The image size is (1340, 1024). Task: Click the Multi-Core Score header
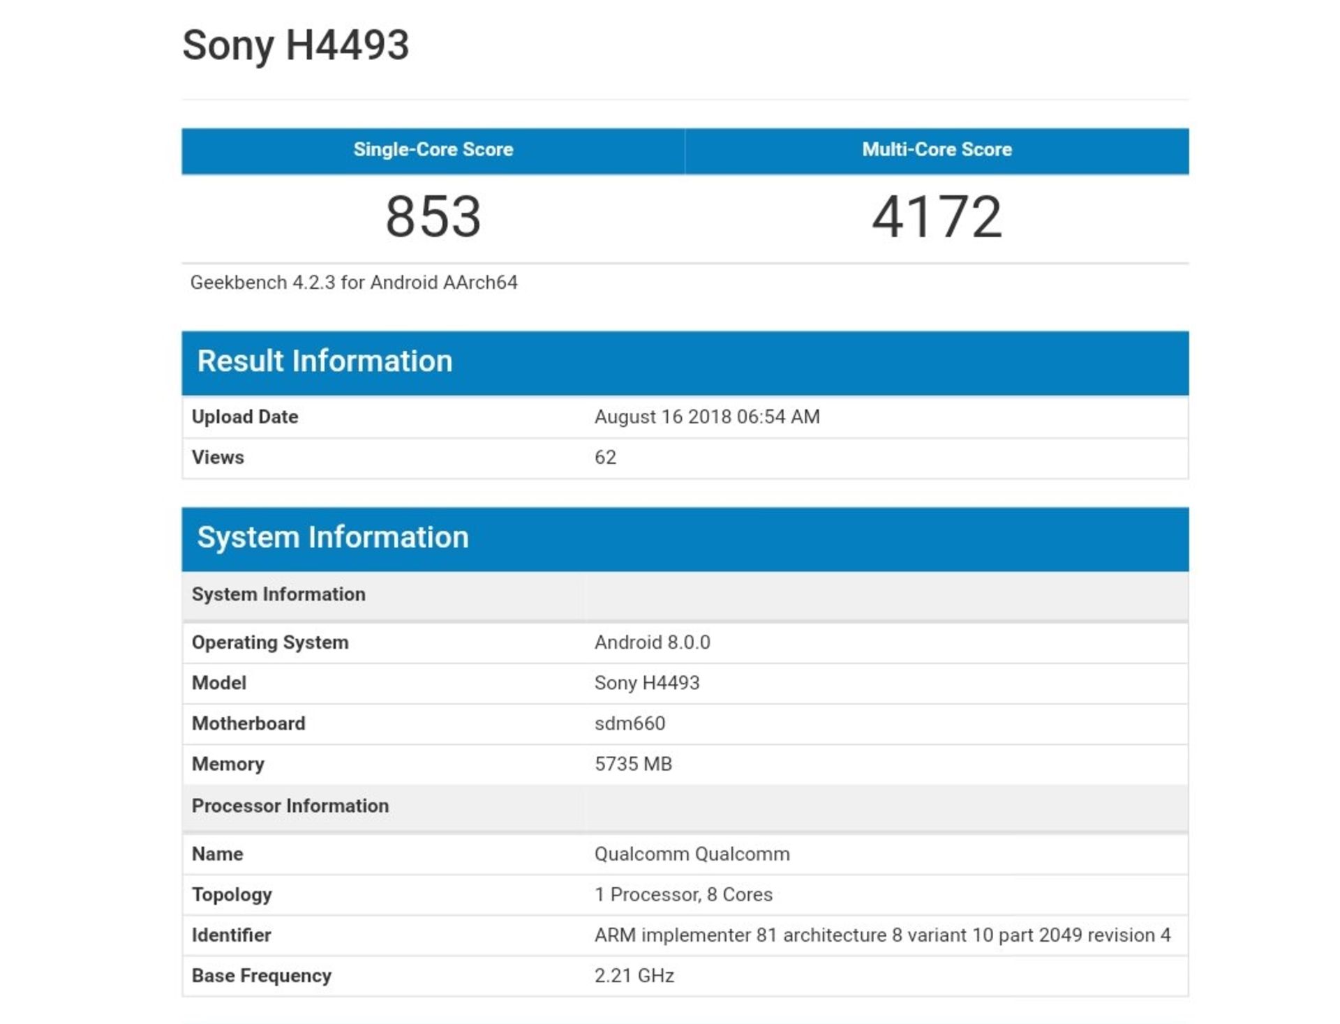coord(937,149)
